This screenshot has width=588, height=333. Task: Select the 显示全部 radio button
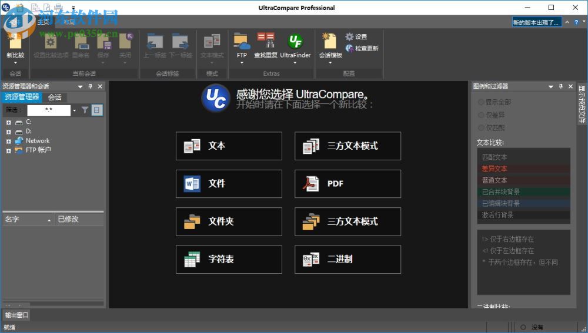(x=481, y=102)
